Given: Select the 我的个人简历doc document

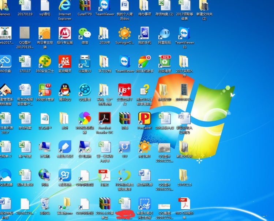Looking at the screenshot, I should 125,10.
